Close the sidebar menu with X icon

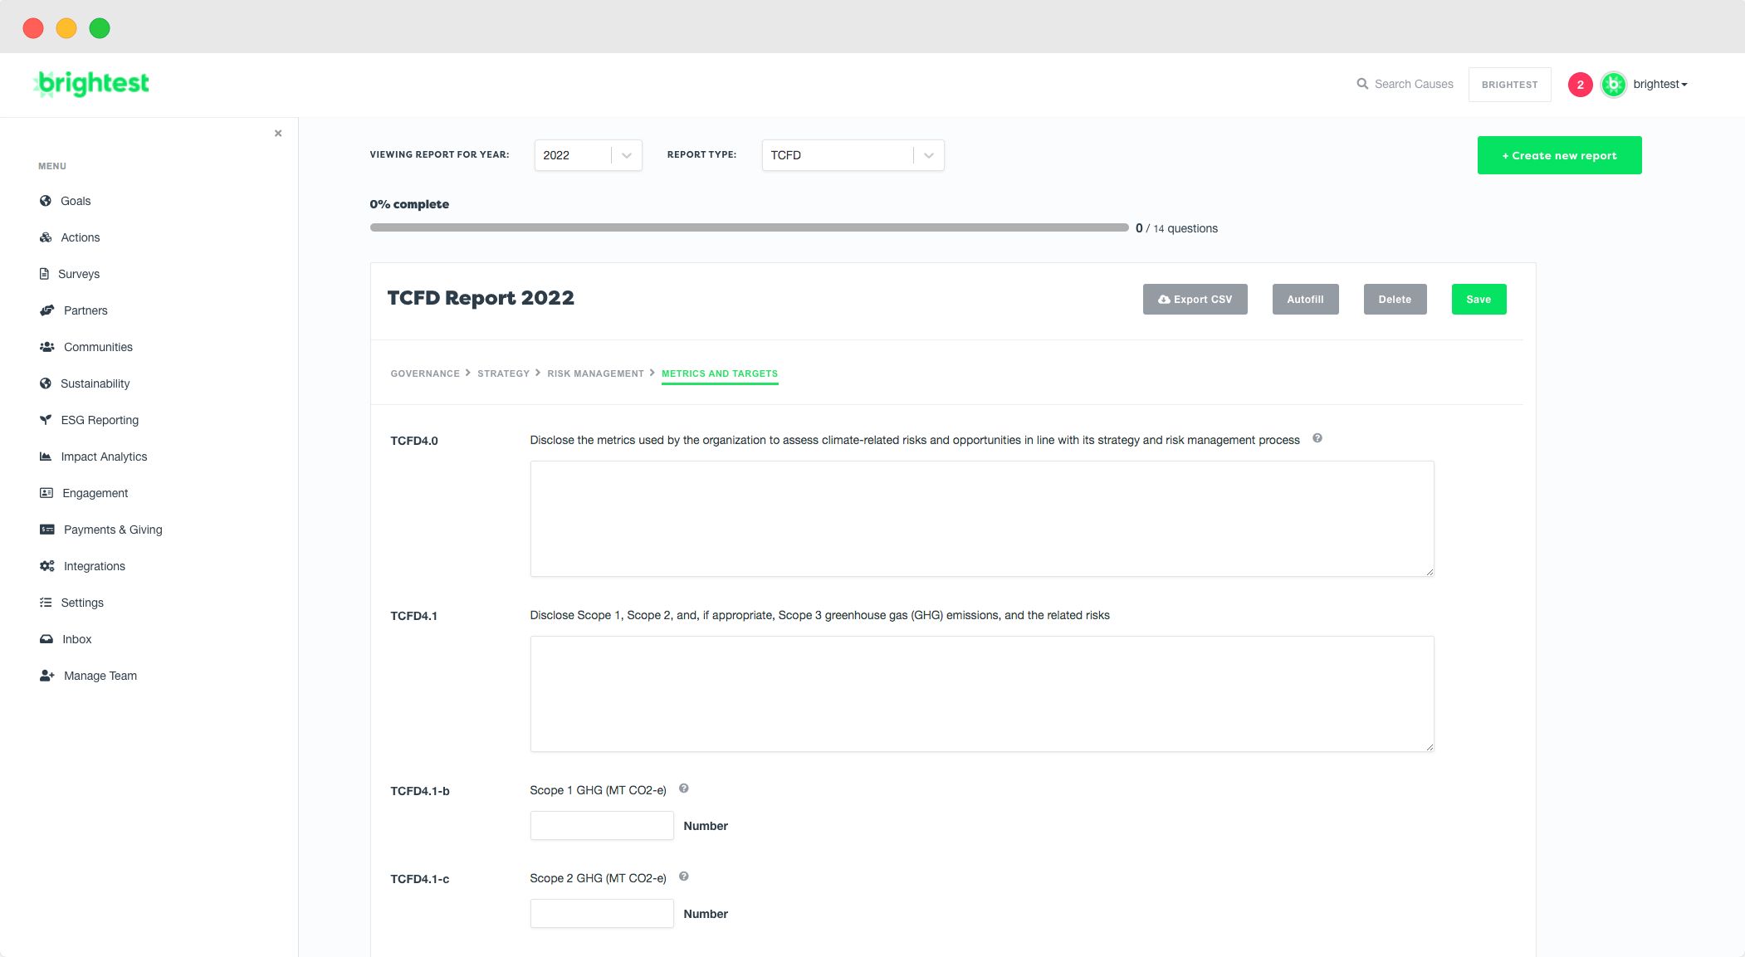point(278,133)
